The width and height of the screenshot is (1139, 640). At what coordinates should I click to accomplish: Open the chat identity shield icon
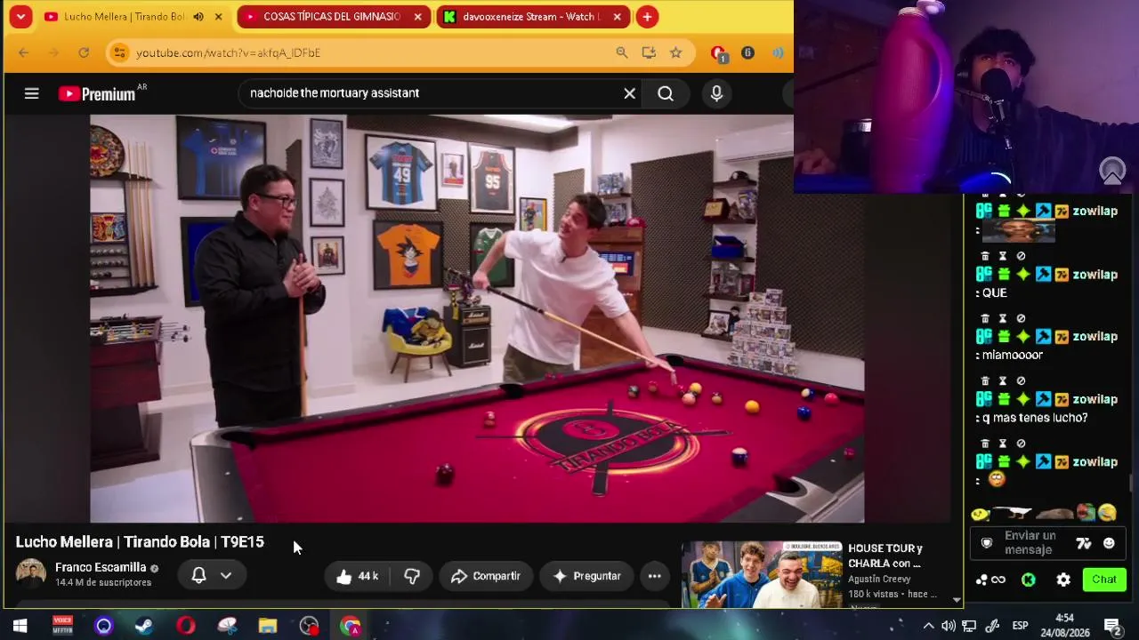pyautogui.click(x=986, y=543)
